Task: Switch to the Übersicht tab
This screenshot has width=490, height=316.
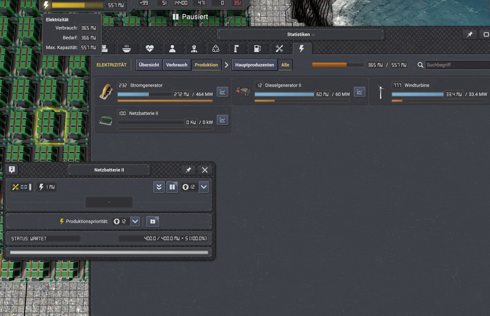Action: pos(149,65)
